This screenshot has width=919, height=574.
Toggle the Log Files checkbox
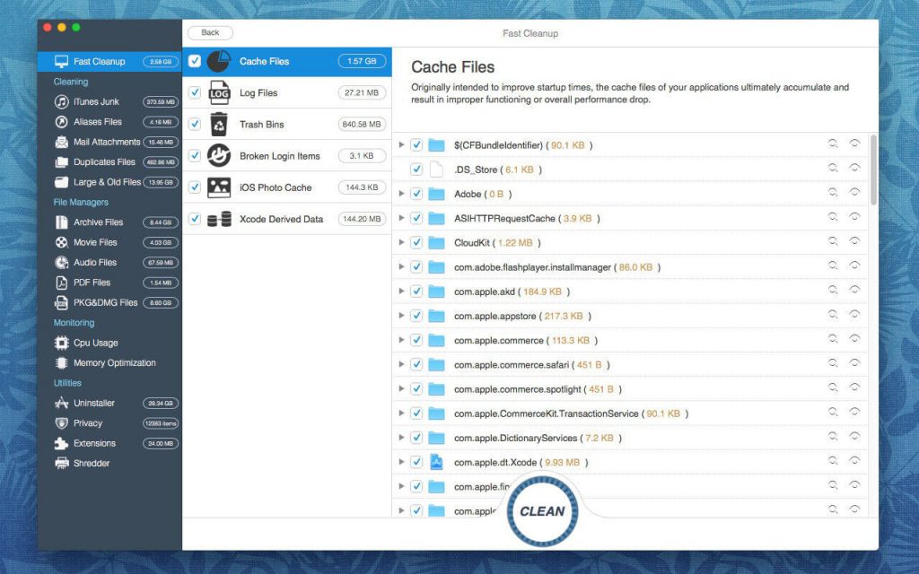[194, 92]
